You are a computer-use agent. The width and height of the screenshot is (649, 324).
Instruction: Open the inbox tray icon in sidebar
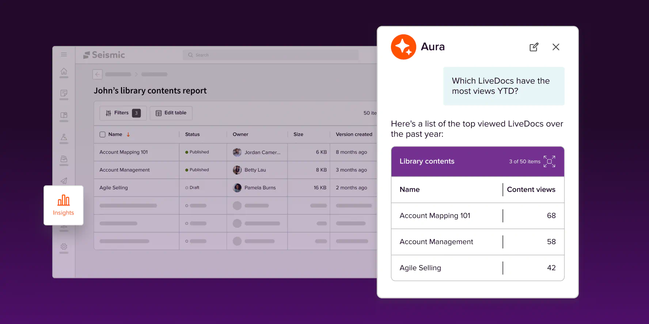click(64, 159)
